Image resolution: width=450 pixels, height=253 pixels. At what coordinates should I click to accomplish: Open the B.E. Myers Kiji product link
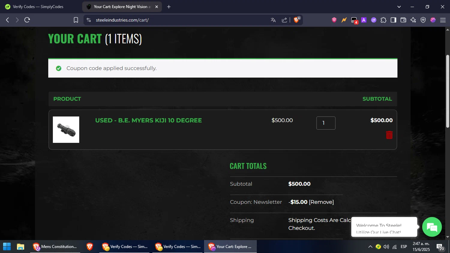click(x=148, y=120)
